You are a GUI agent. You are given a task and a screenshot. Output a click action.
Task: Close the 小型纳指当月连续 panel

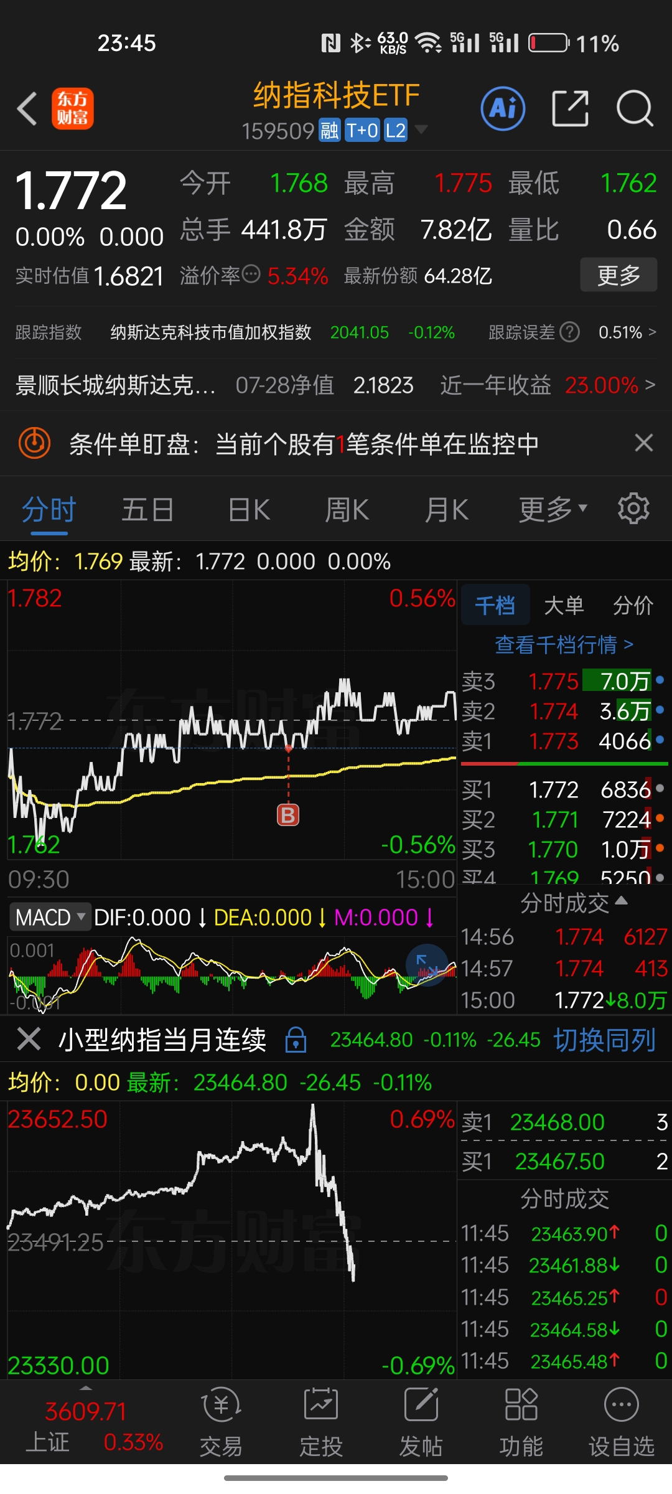tap(29, 1039)
